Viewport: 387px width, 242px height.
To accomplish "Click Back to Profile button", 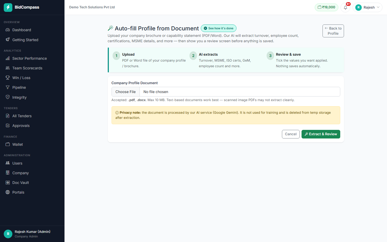I will 333,31.
